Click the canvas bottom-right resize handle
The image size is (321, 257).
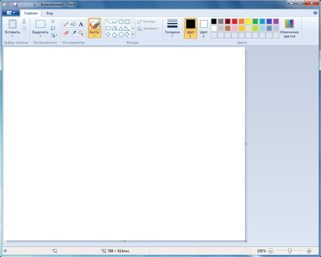(x=246, y=241)
